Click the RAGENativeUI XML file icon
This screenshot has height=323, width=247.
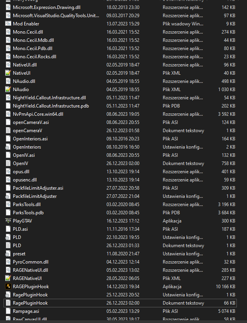click(x=8, y=278)
